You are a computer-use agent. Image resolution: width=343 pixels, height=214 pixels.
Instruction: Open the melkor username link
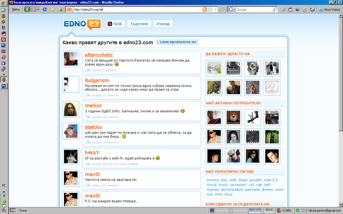(x=93, y=106)
